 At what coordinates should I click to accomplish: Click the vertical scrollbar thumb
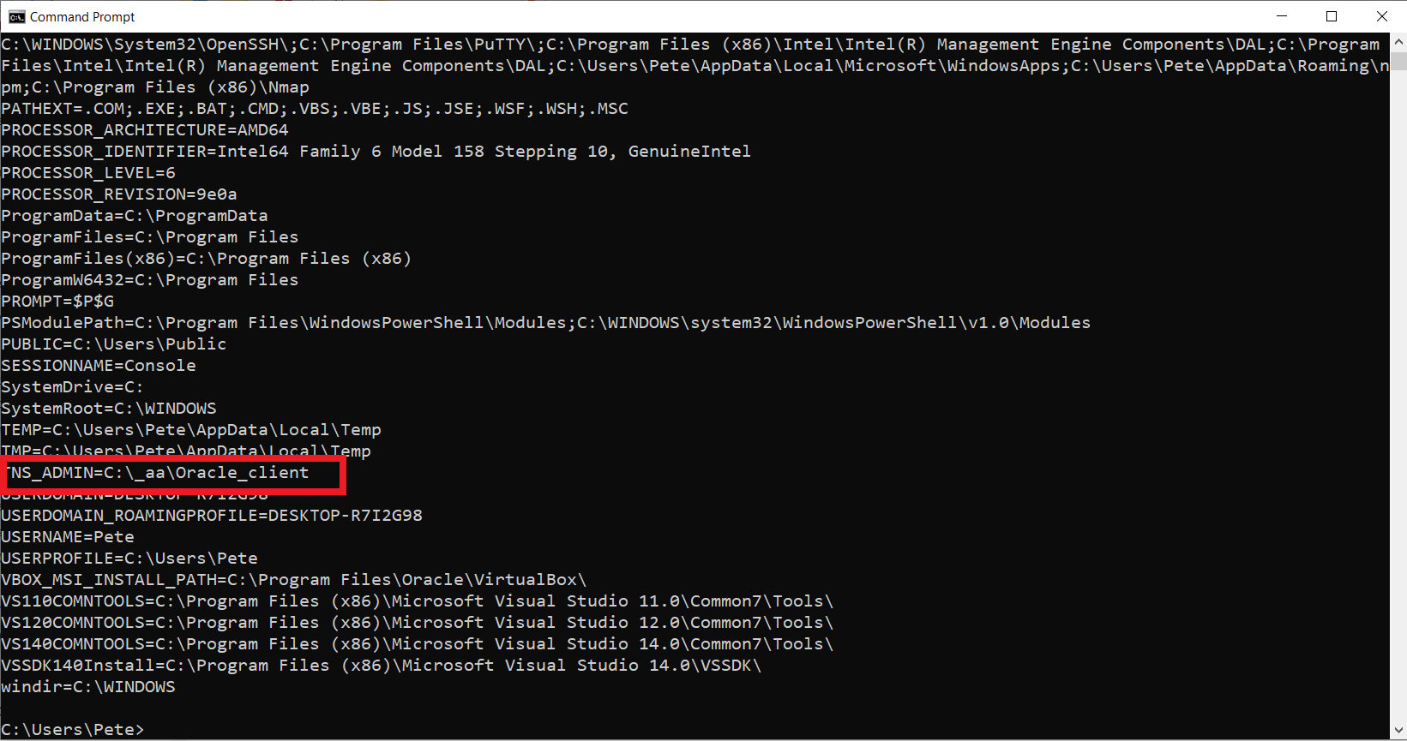pyautogui.click(x=1398, y=60)
